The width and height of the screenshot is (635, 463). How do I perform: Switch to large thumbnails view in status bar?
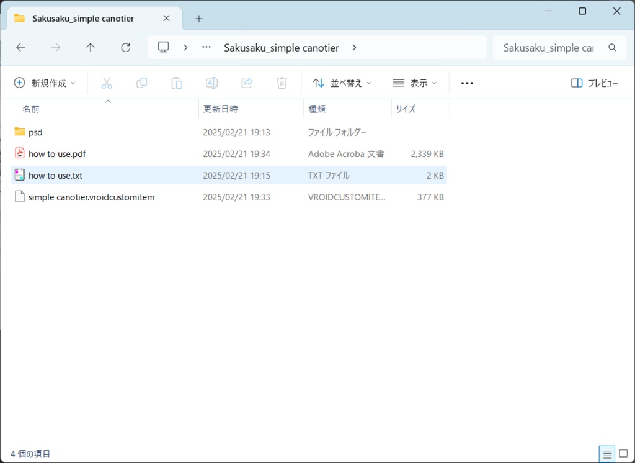pyautogui.click(x=624, y=454)
